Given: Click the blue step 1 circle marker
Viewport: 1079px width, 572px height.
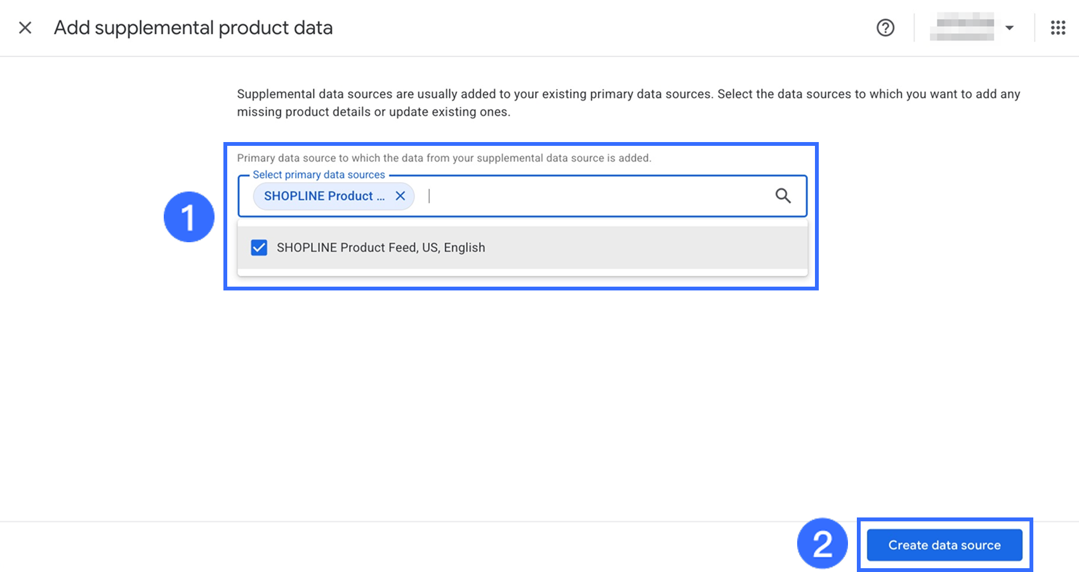Looking at the screenshot, I should click(x=189, y=217).
